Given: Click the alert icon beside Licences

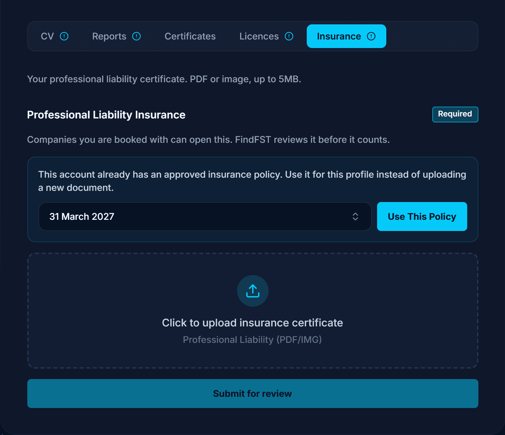Looking at the screenshot, I should [x=289, y=36].
